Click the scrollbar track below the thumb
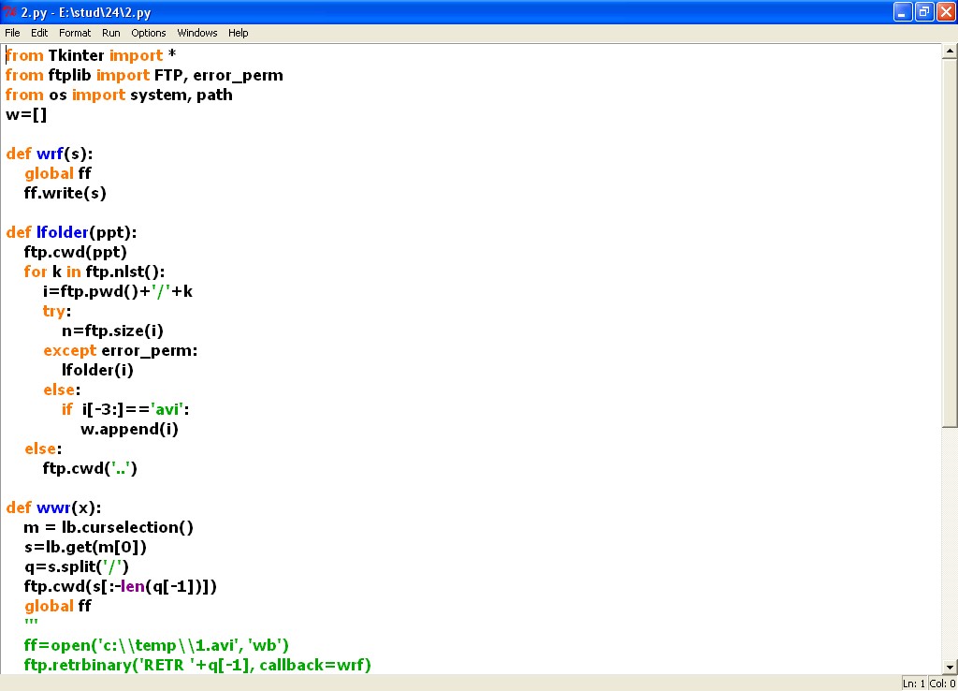The height and width of the screenshot is (691, 958). [x=950, y=543]
